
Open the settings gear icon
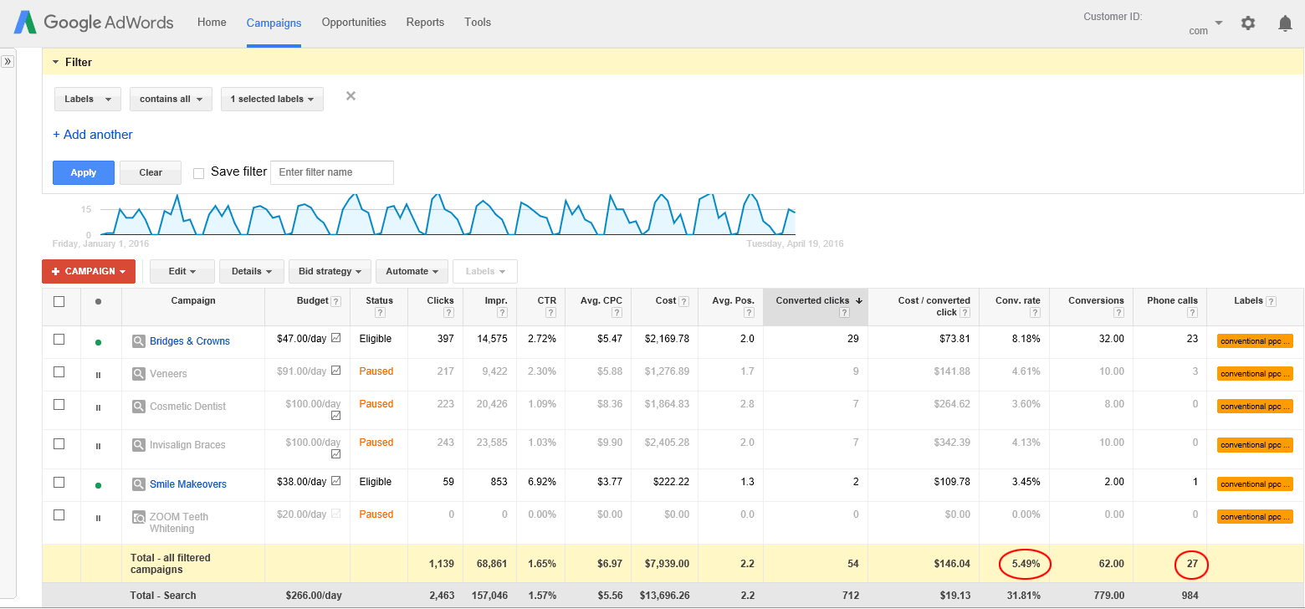click(x=1248, y=23)
